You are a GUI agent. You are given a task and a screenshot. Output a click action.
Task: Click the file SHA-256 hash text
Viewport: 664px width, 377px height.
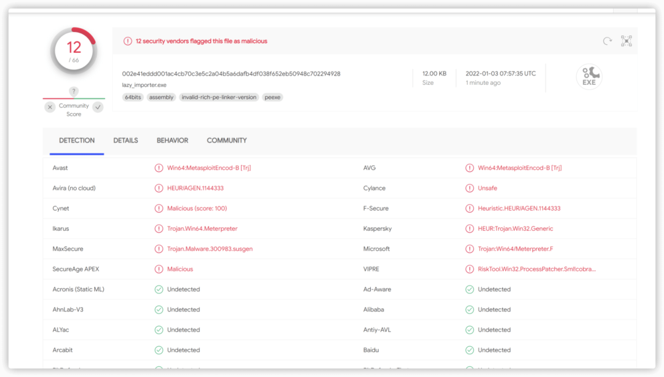tap(231, 74)
